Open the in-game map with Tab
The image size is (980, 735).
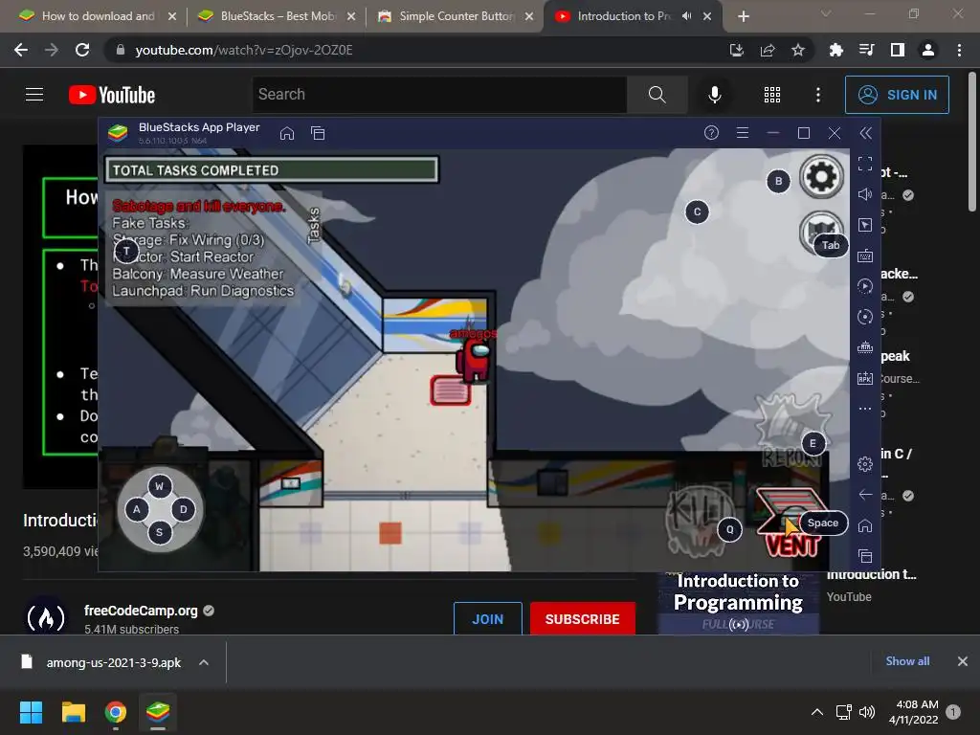coord(821,233)
